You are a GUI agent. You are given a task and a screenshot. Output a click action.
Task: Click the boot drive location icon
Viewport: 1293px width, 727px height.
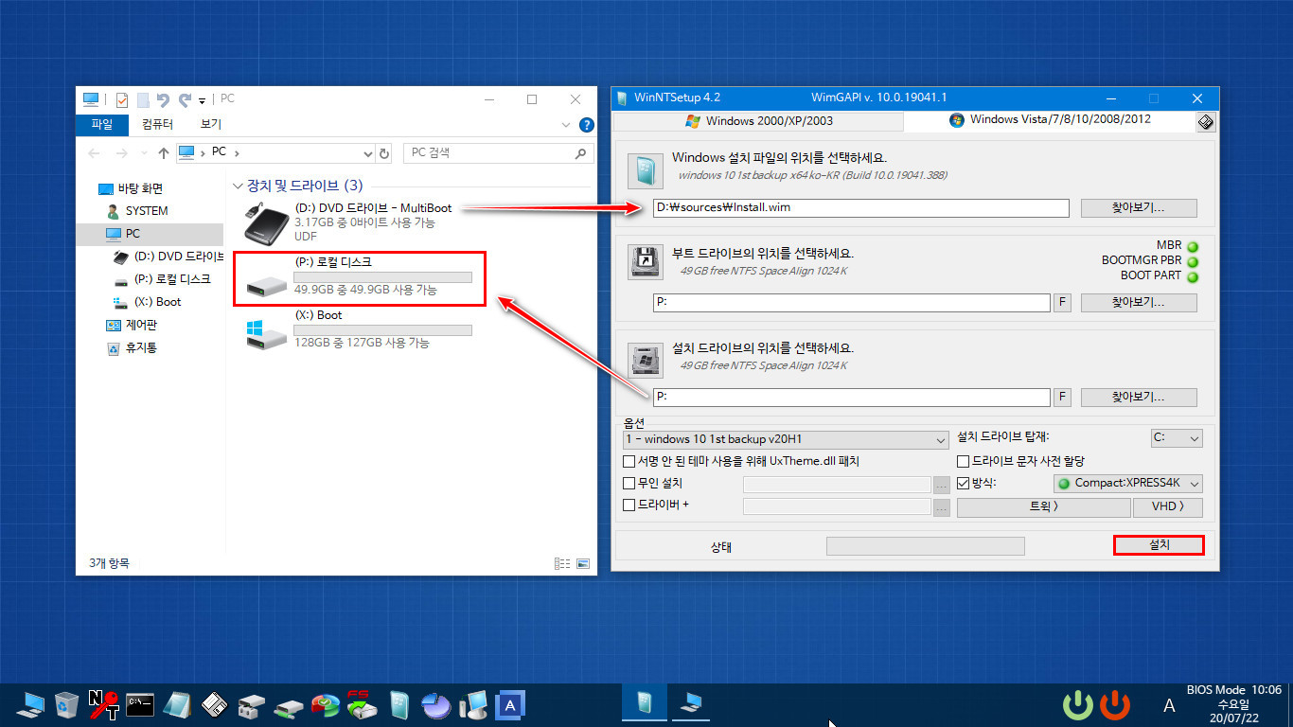645,262
